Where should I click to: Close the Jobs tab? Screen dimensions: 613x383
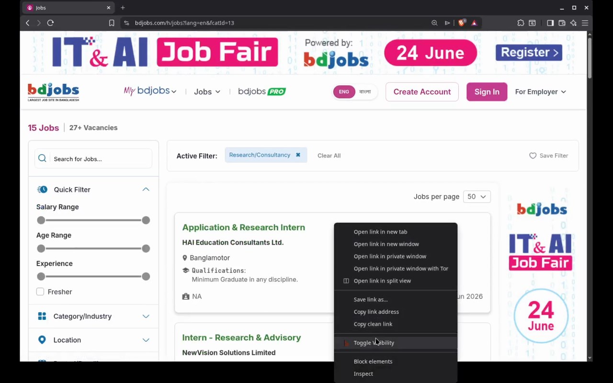point(109,8)
